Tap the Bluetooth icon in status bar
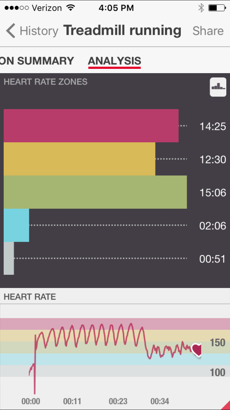The image size is (230, 410). 201,7
